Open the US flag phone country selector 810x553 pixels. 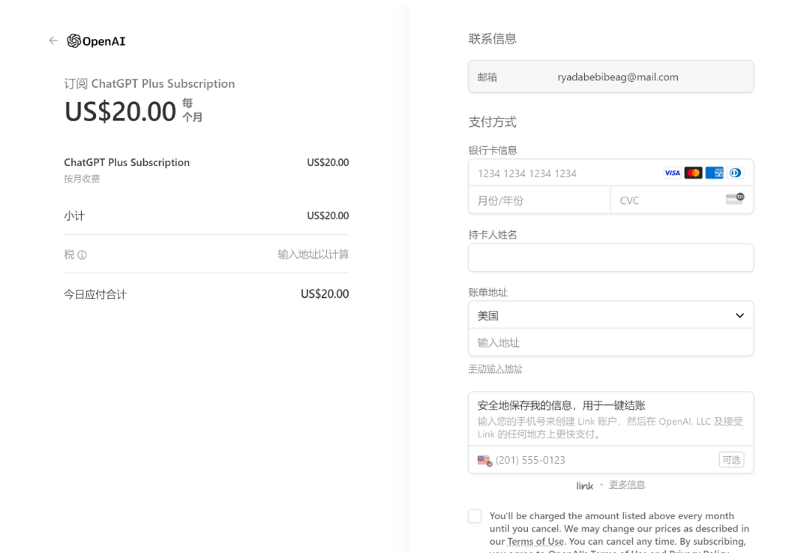[484, 460]
